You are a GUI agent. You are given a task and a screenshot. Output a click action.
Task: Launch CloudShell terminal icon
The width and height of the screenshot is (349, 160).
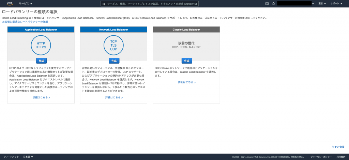tap(267, 3)
